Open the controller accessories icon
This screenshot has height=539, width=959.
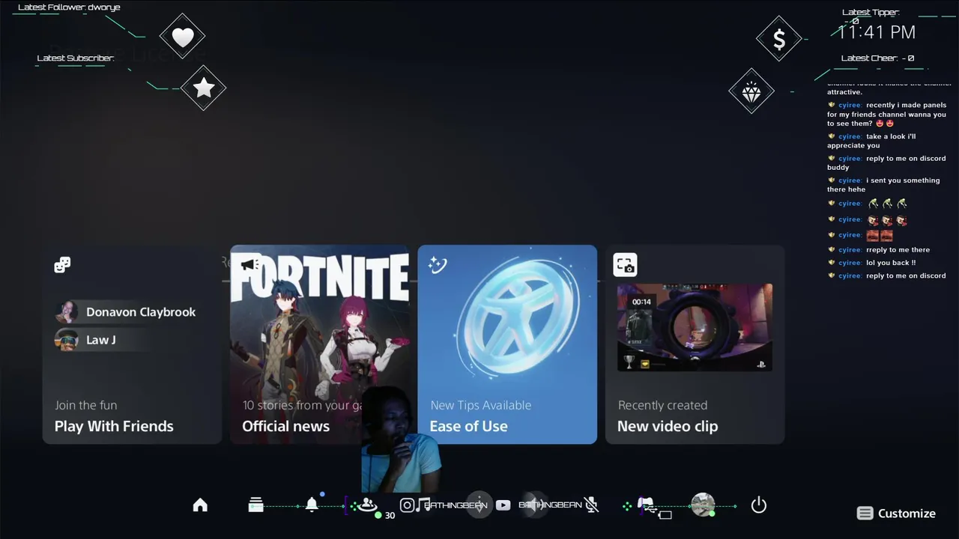pos(646,505)
